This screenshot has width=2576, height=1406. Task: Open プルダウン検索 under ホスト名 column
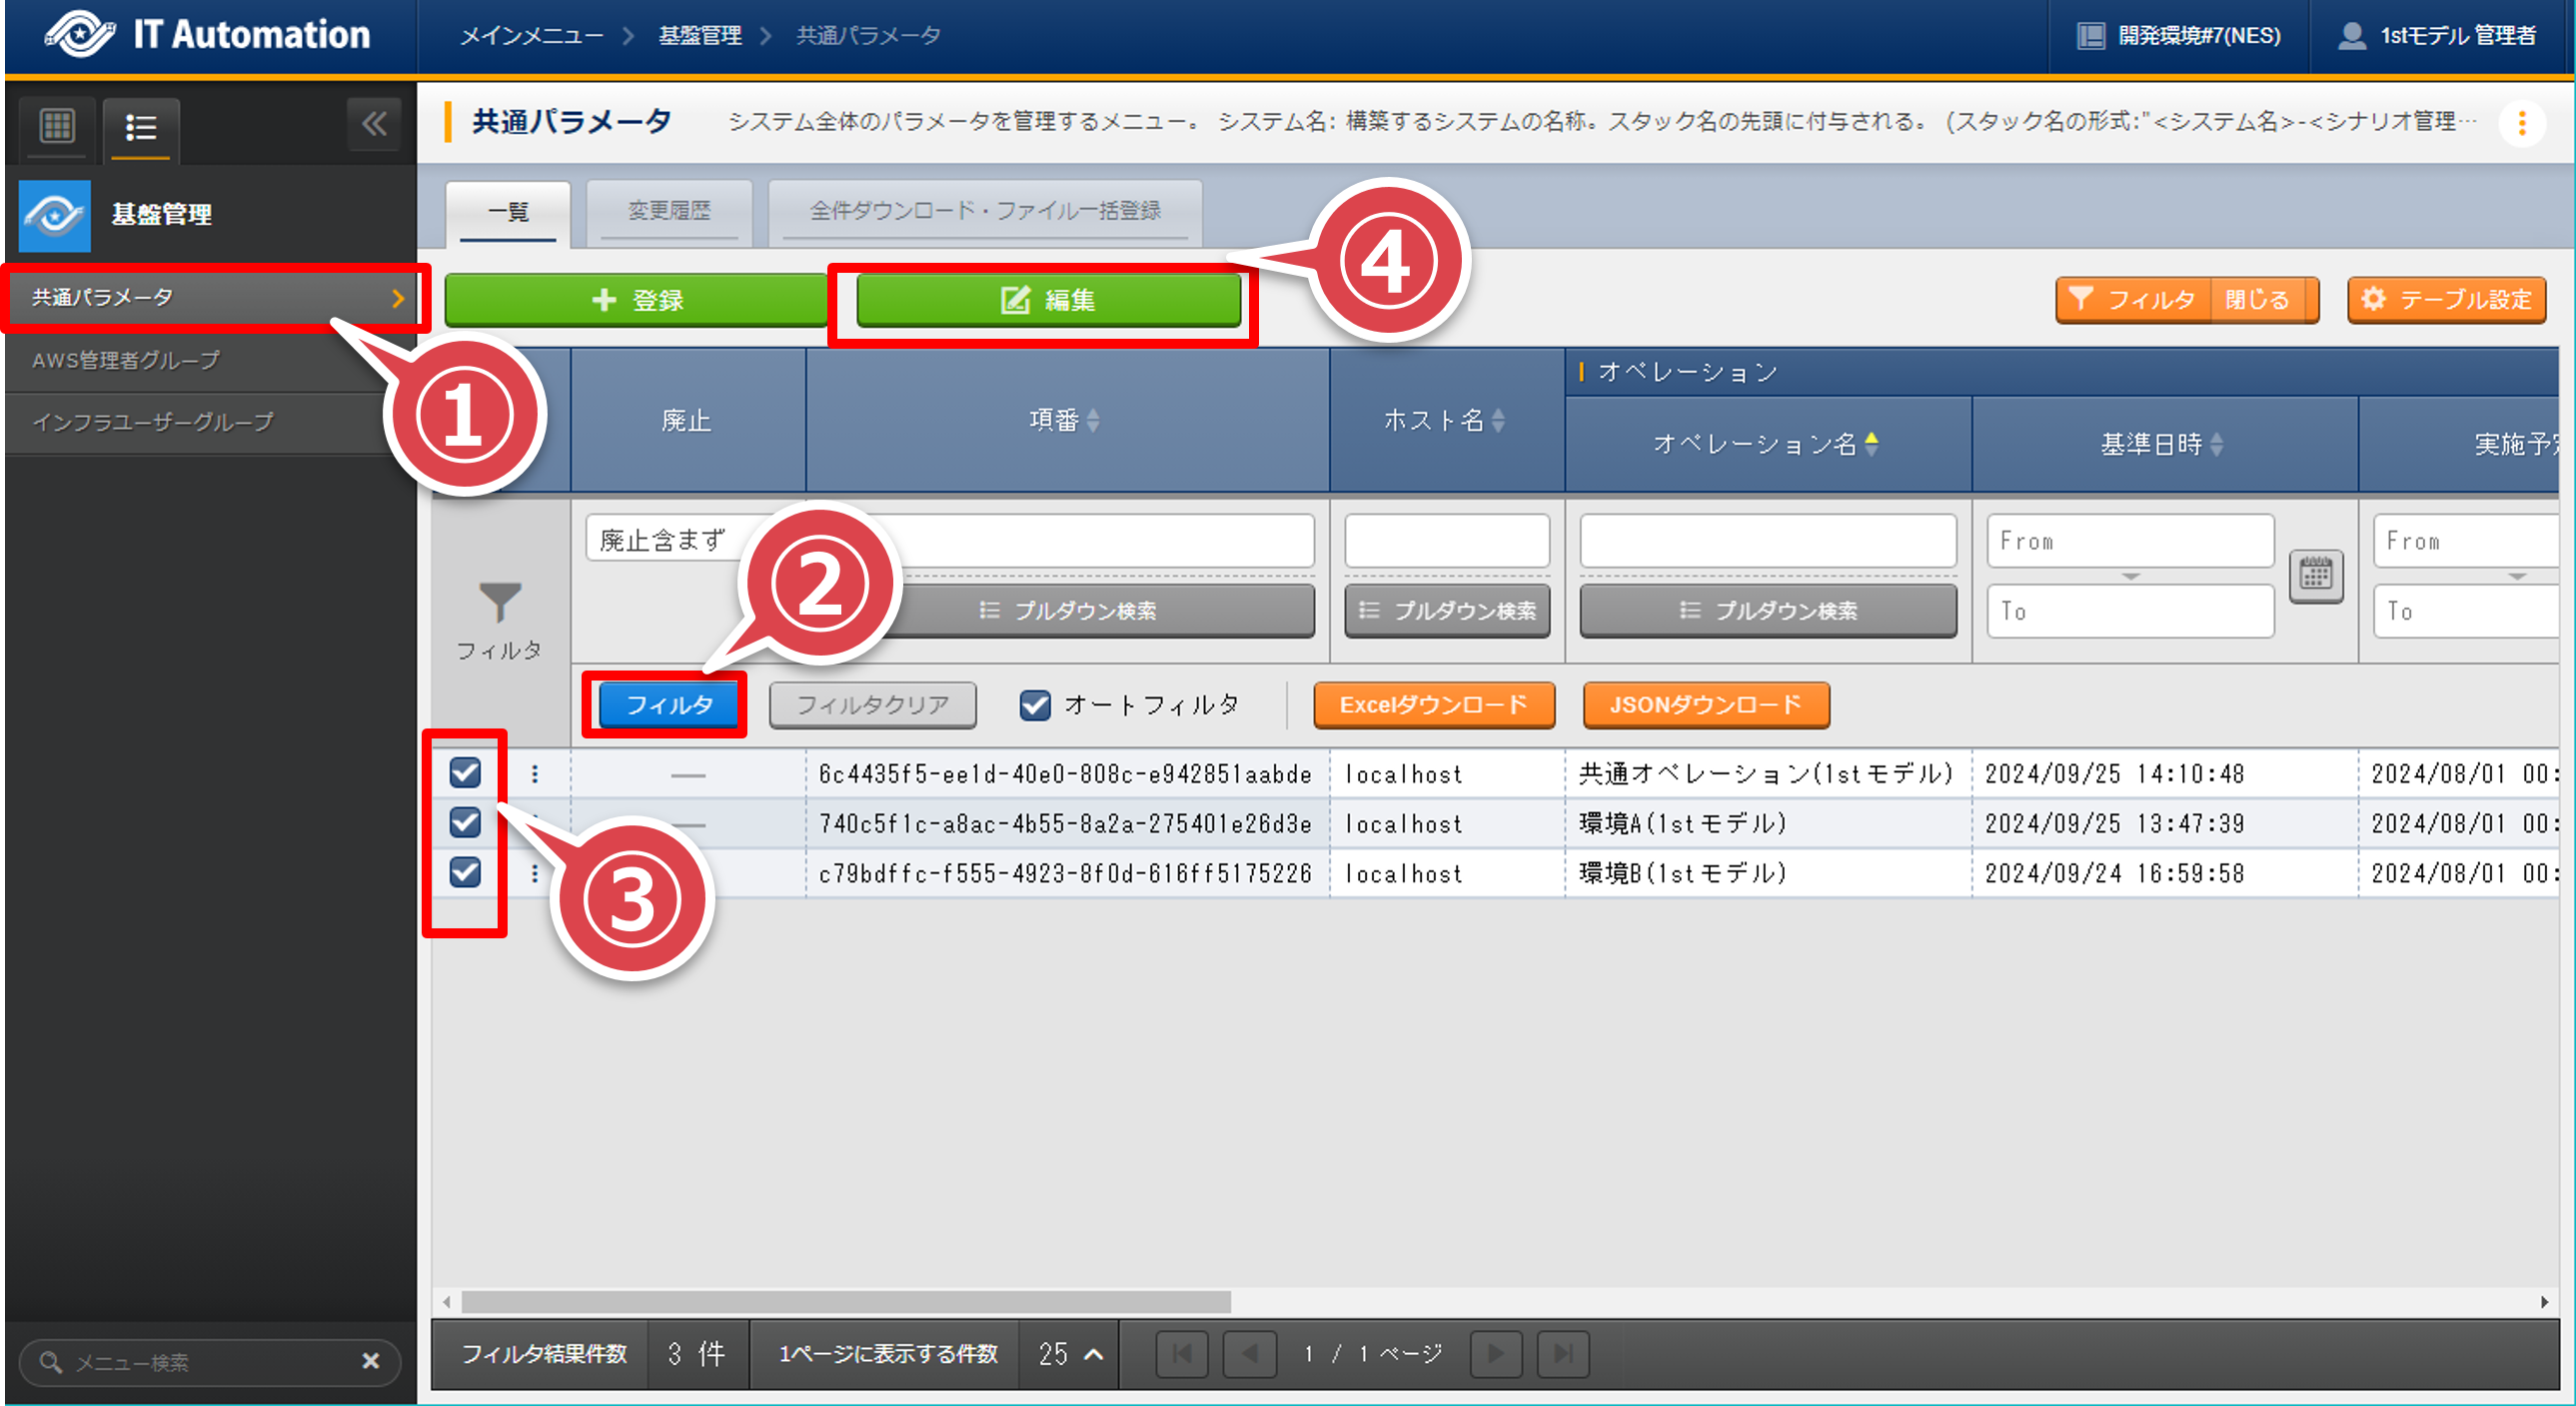pyautogui.click(x=1446, y=610)
